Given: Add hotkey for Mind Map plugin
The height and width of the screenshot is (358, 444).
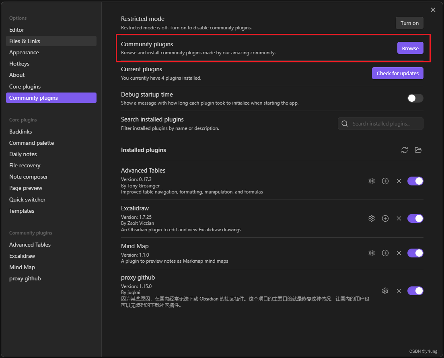Looking at the screenshot, I should tap(385, 253).
